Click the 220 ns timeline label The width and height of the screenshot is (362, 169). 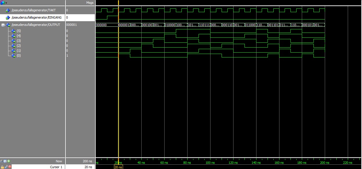(x=348, y=163)
